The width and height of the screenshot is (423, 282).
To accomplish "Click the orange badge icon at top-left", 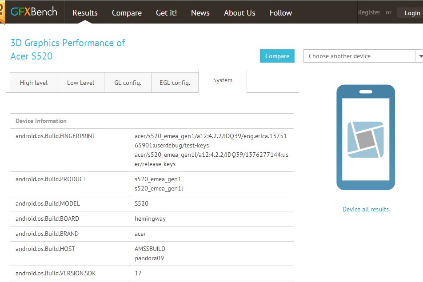I will (3, 12).
